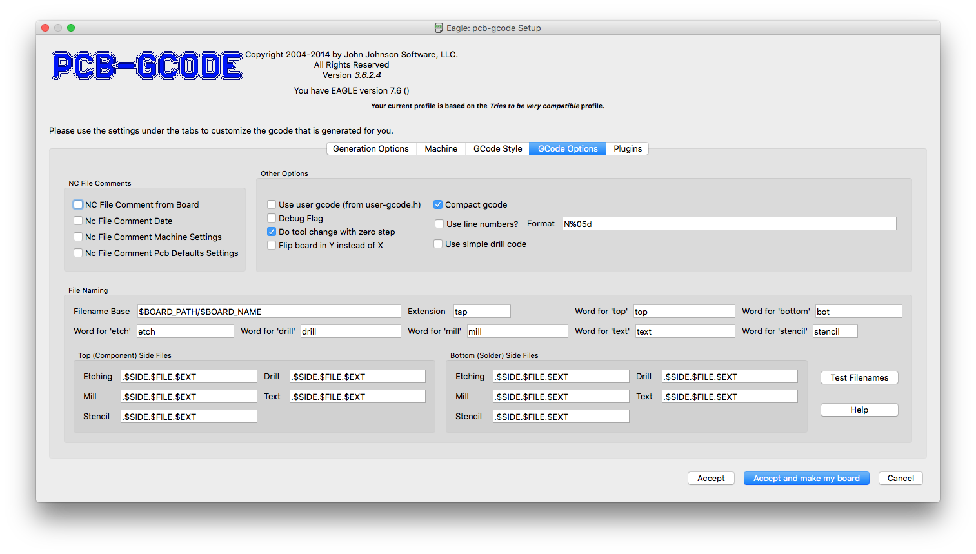Screen dimensions: 976x554
Task: Click the 'Version 3.6.2.4' text
Action: 352,75
